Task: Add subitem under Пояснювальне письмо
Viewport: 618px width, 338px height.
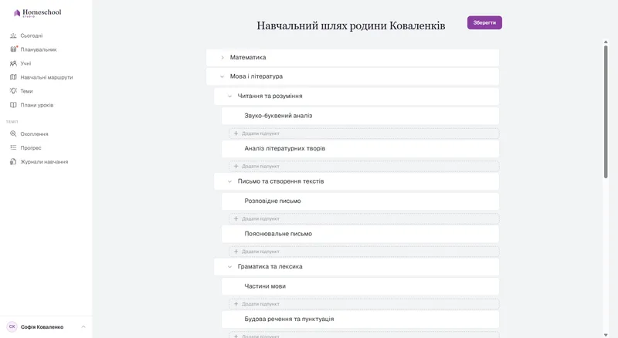Action: (x=364, y=252)
